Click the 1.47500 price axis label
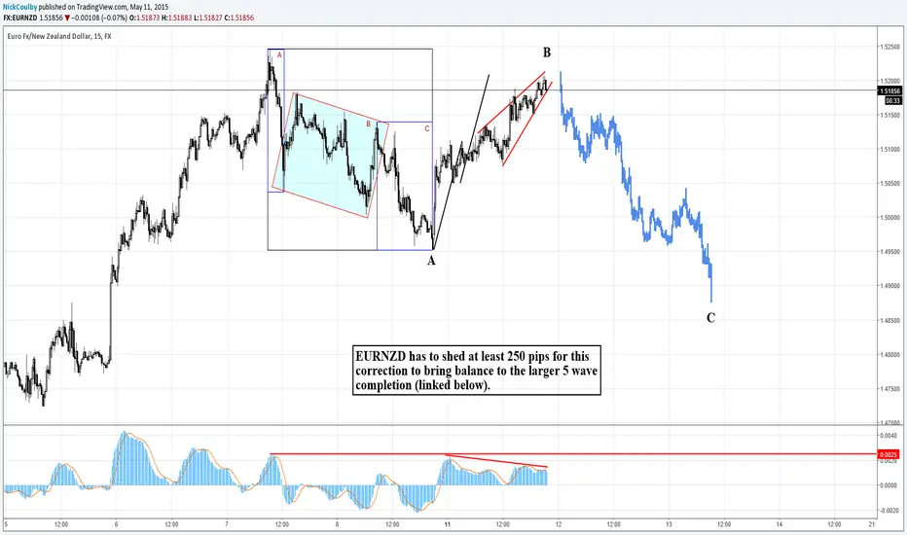This screenshot has width=907, height=535. 889,389
